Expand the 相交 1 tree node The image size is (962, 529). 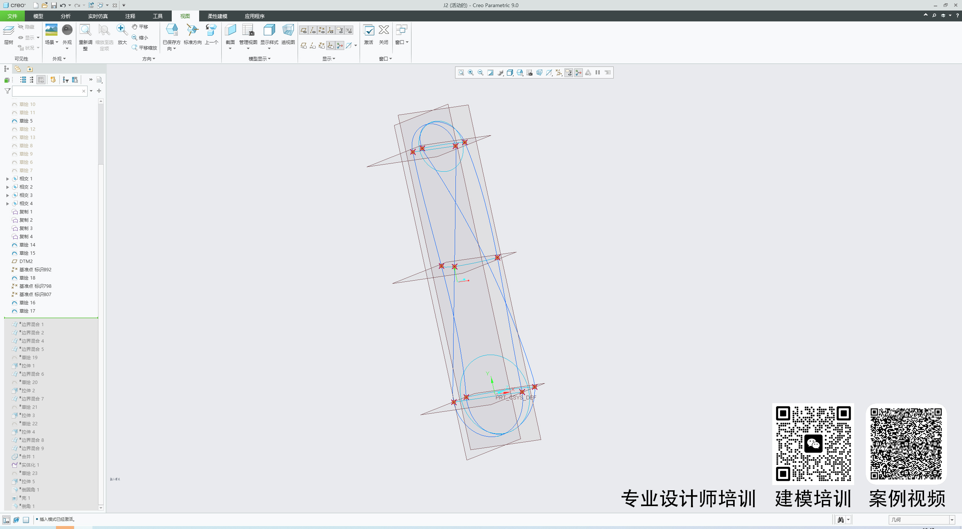pos(8,178)
